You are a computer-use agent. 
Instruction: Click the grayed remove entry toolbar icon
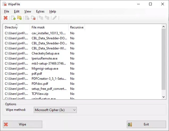point(27,18)
